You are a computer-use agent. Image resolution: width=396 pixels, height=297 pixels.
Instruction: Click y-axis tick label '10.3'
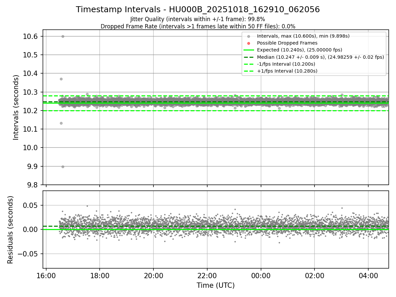[x=31, y=92]
